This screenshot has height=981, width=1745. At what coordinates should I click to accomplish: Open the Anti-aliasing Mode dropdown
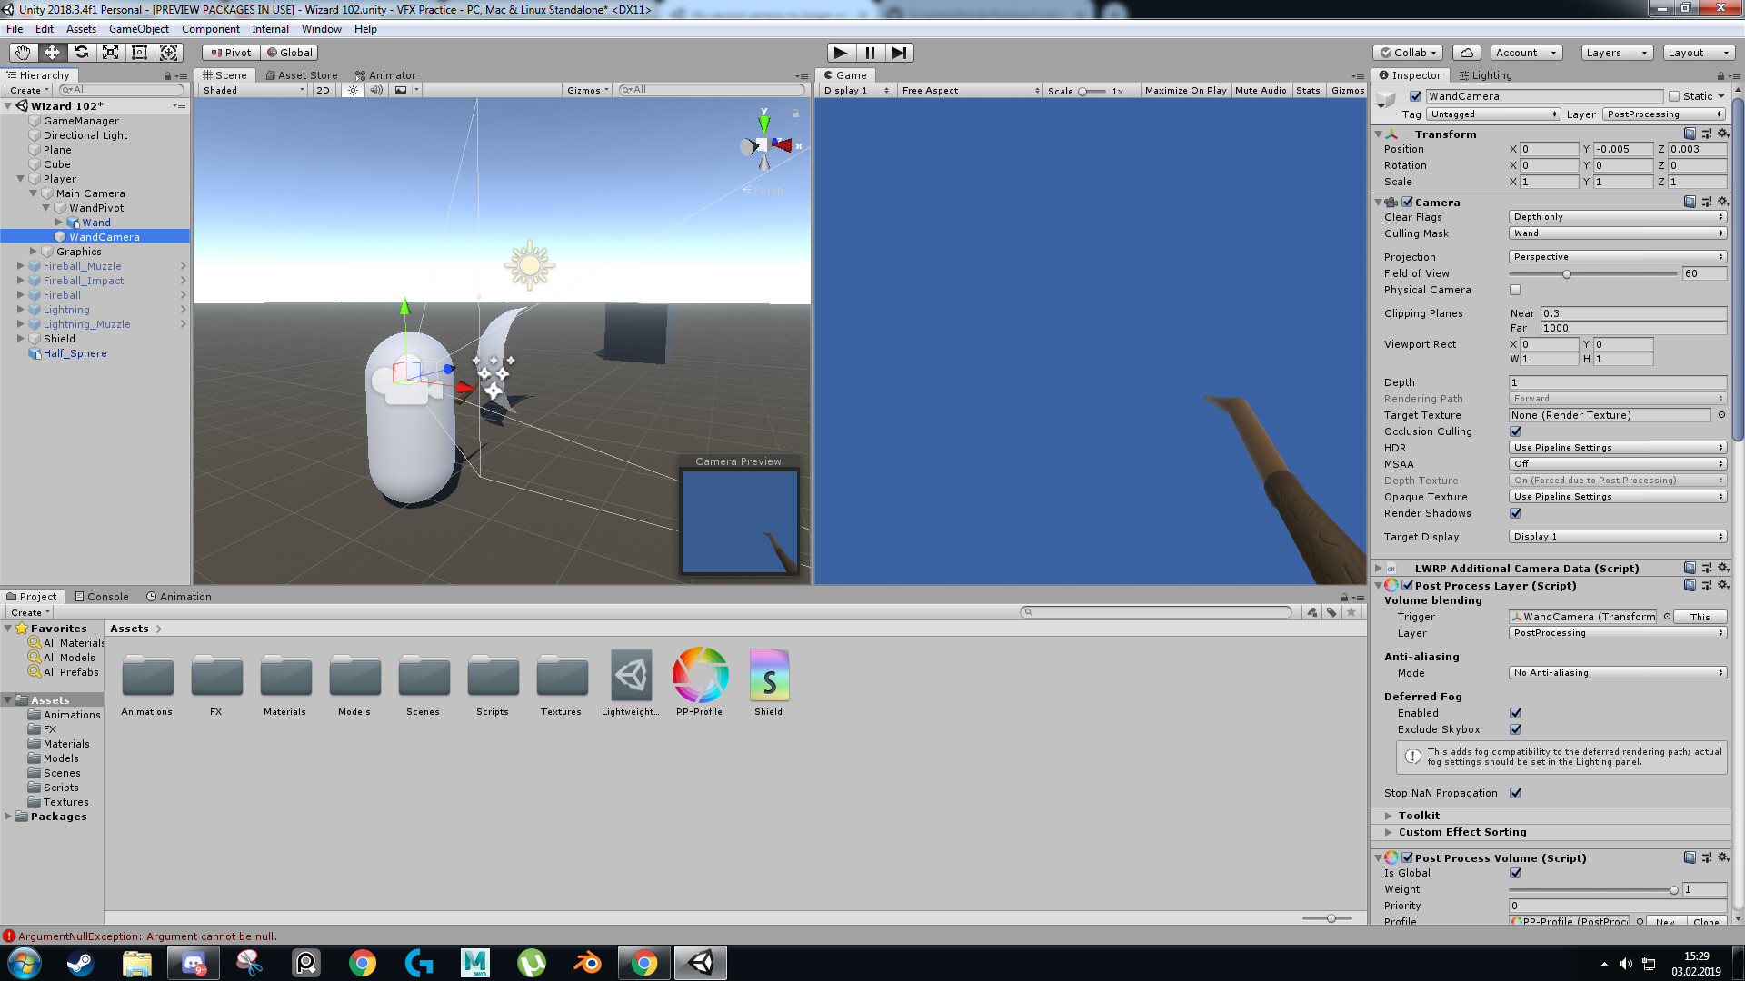[x=1617, y=672]
